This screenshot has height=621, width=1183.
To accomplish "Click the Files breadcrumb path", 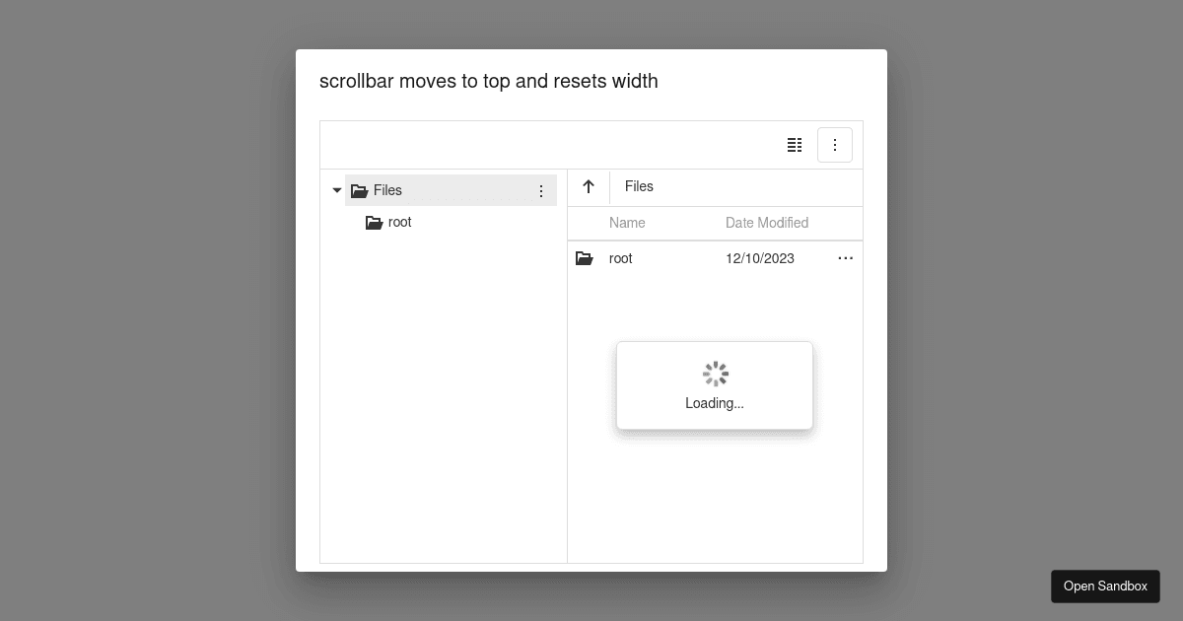I will pyautogui.click(x=639, y=186).
